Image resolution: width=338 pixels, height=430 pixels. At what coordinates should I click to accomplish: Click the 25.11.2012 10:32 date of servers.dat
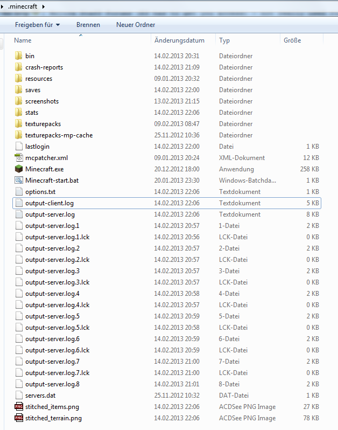tap(177, 395)
